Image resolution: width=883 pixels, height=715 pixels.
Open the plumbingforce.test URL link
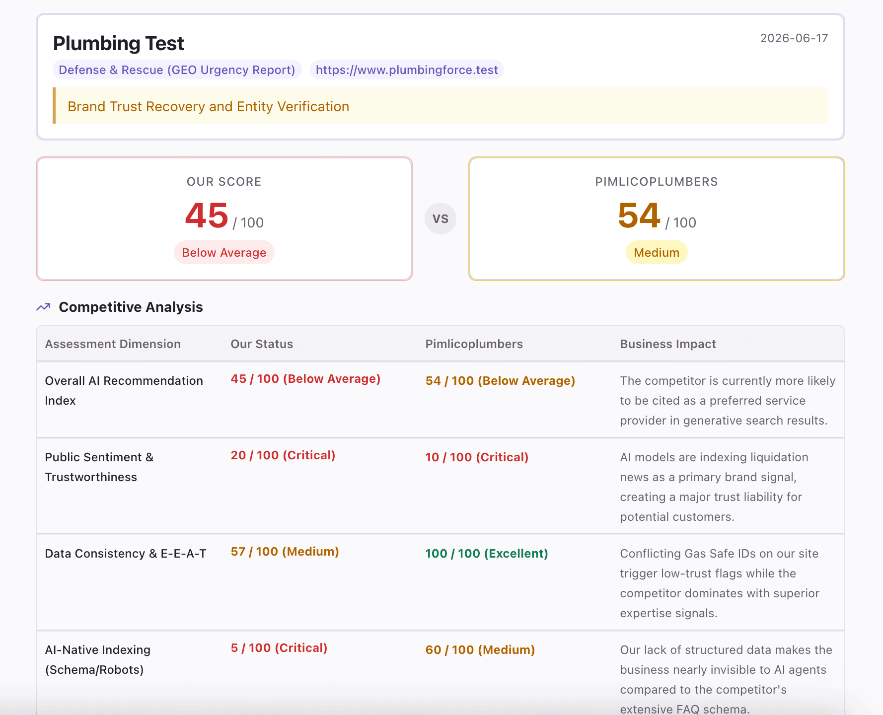(x=407, y=70)
